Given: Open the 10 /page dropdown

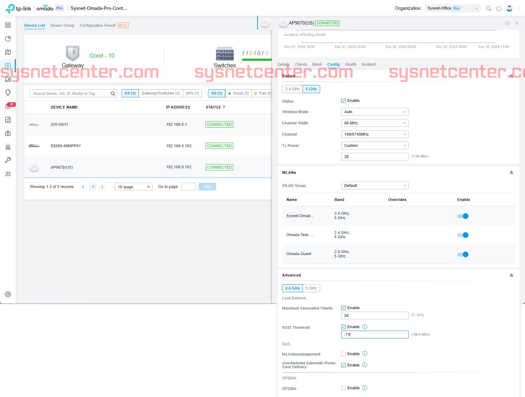Looking at the screenshot, I should click(x=134, y=187).
